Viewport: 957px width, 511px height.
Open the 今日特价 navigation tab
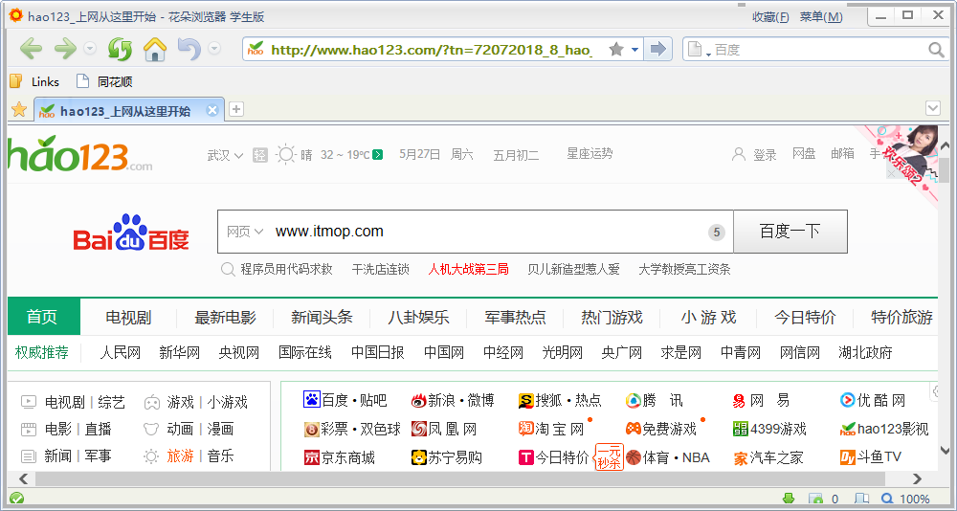[805, 318]
